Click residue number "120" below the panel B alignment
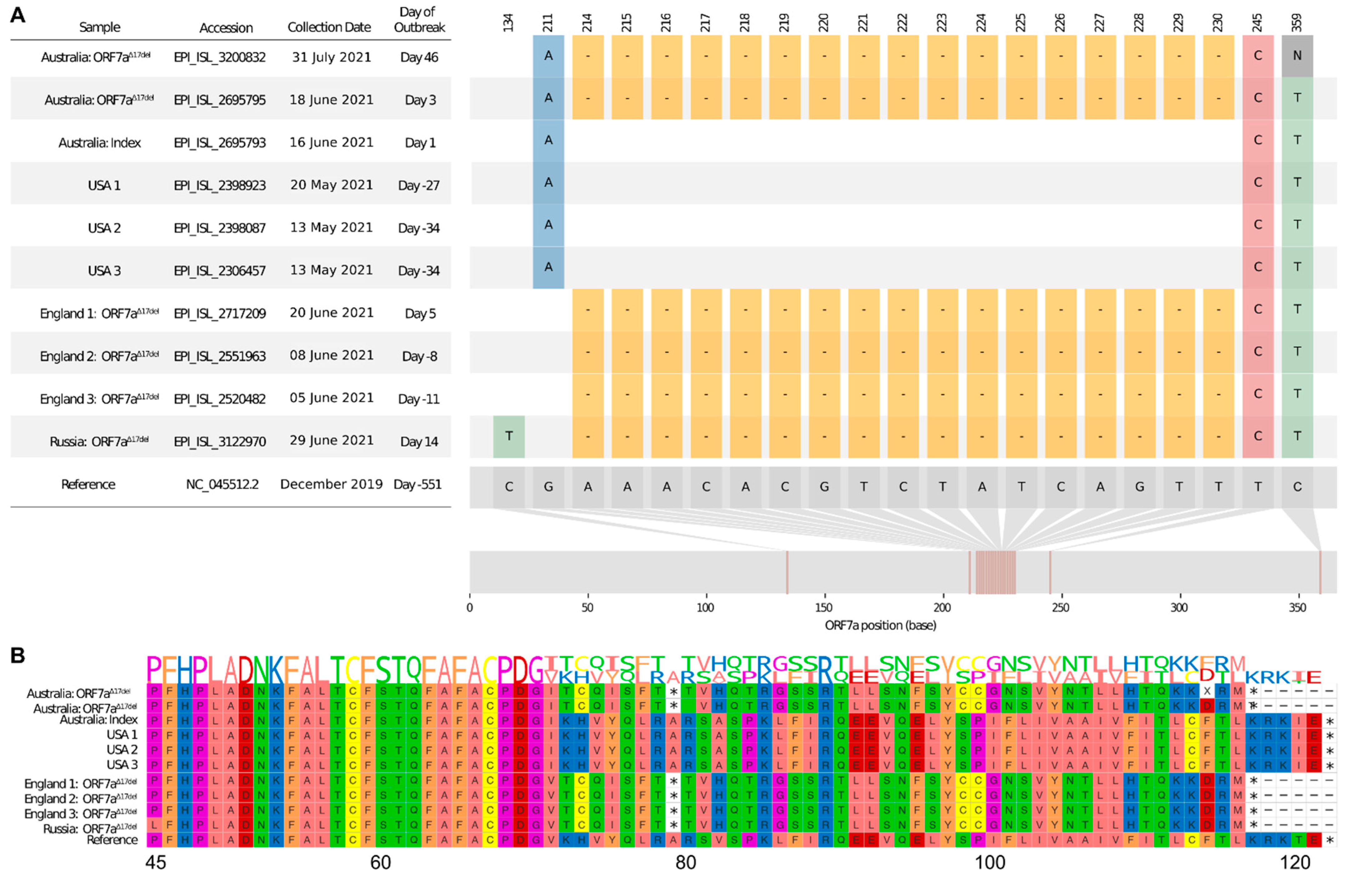This screenshot has height=875, width=1345. 1295,863
